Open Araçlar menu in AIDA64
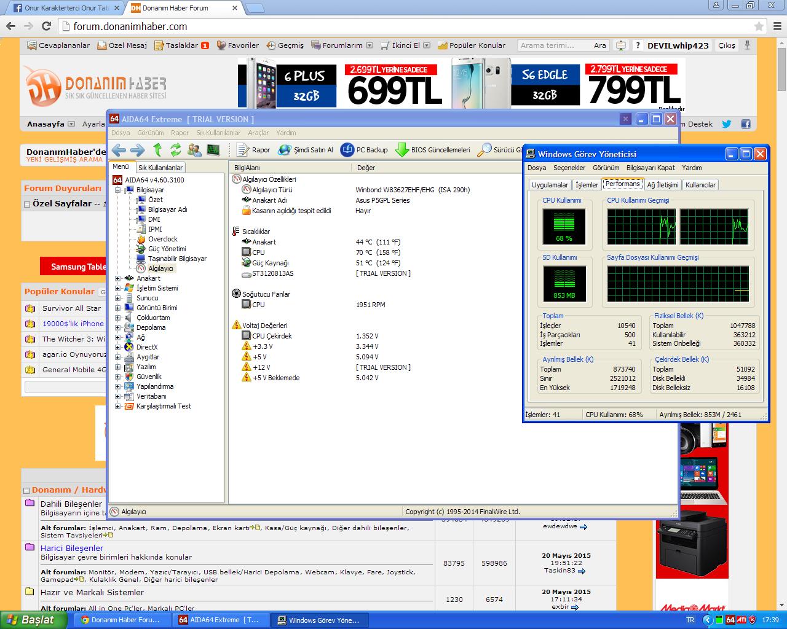Viewport: 787px width, 629px height. coord(258,133)
